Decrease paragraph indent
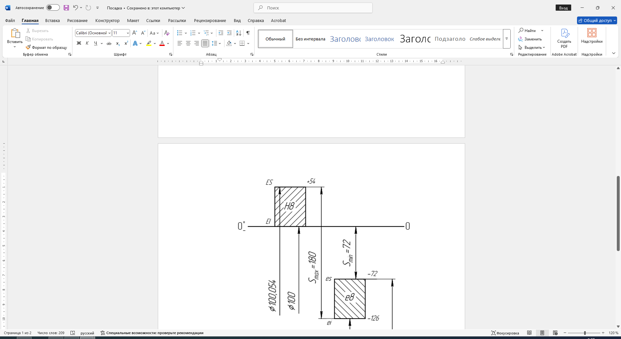The width and height of the screenshot is (621, 339). pos(221,33)
